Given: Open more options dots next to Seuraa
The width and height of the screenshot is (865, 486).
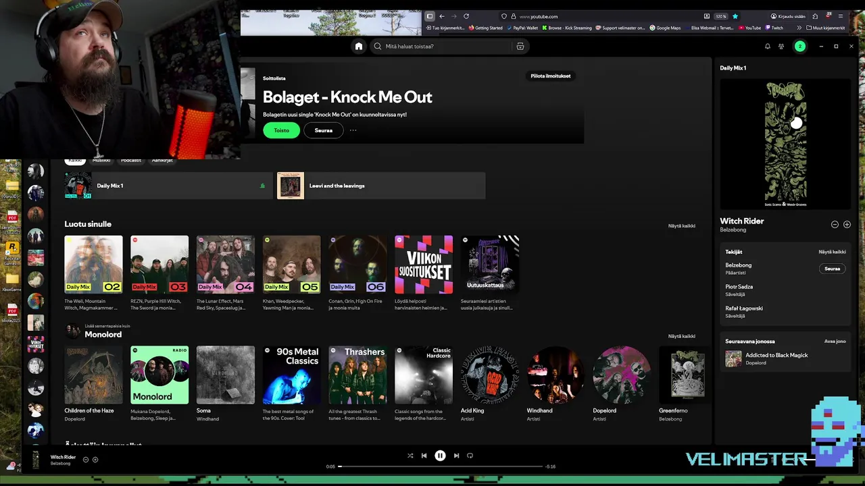Looking at the screenshot, I should 353,130.
